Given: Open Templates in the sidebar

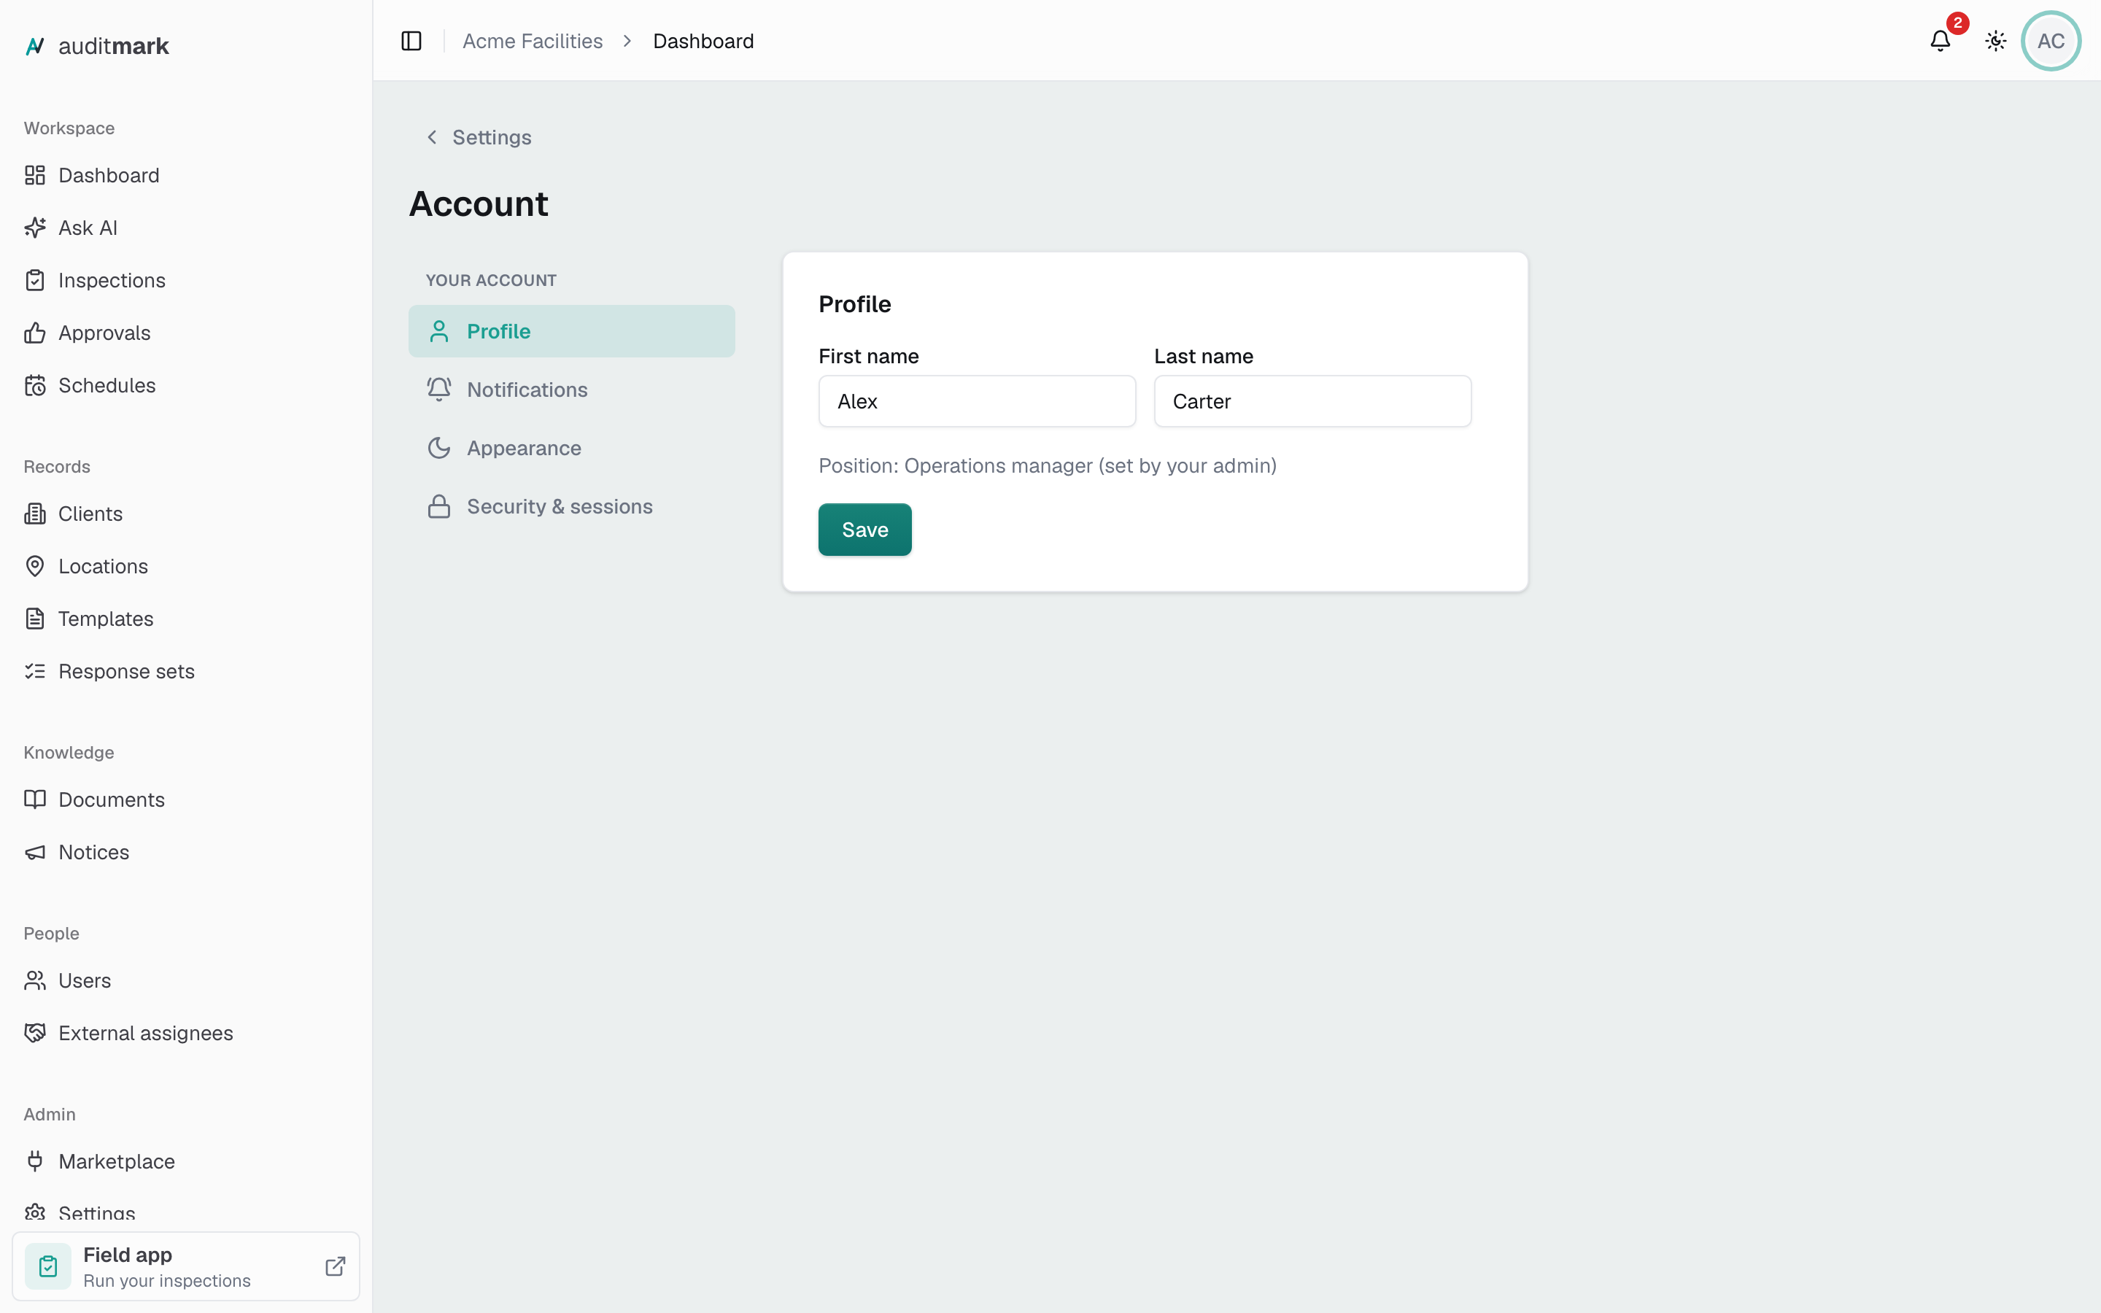Looking at the screenshot, I should click(186, 619).
